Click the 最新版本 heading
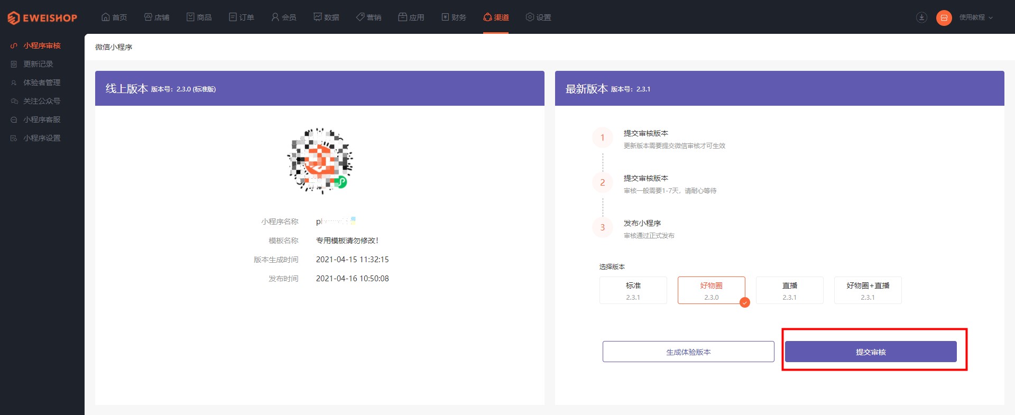 pos(587,88)
